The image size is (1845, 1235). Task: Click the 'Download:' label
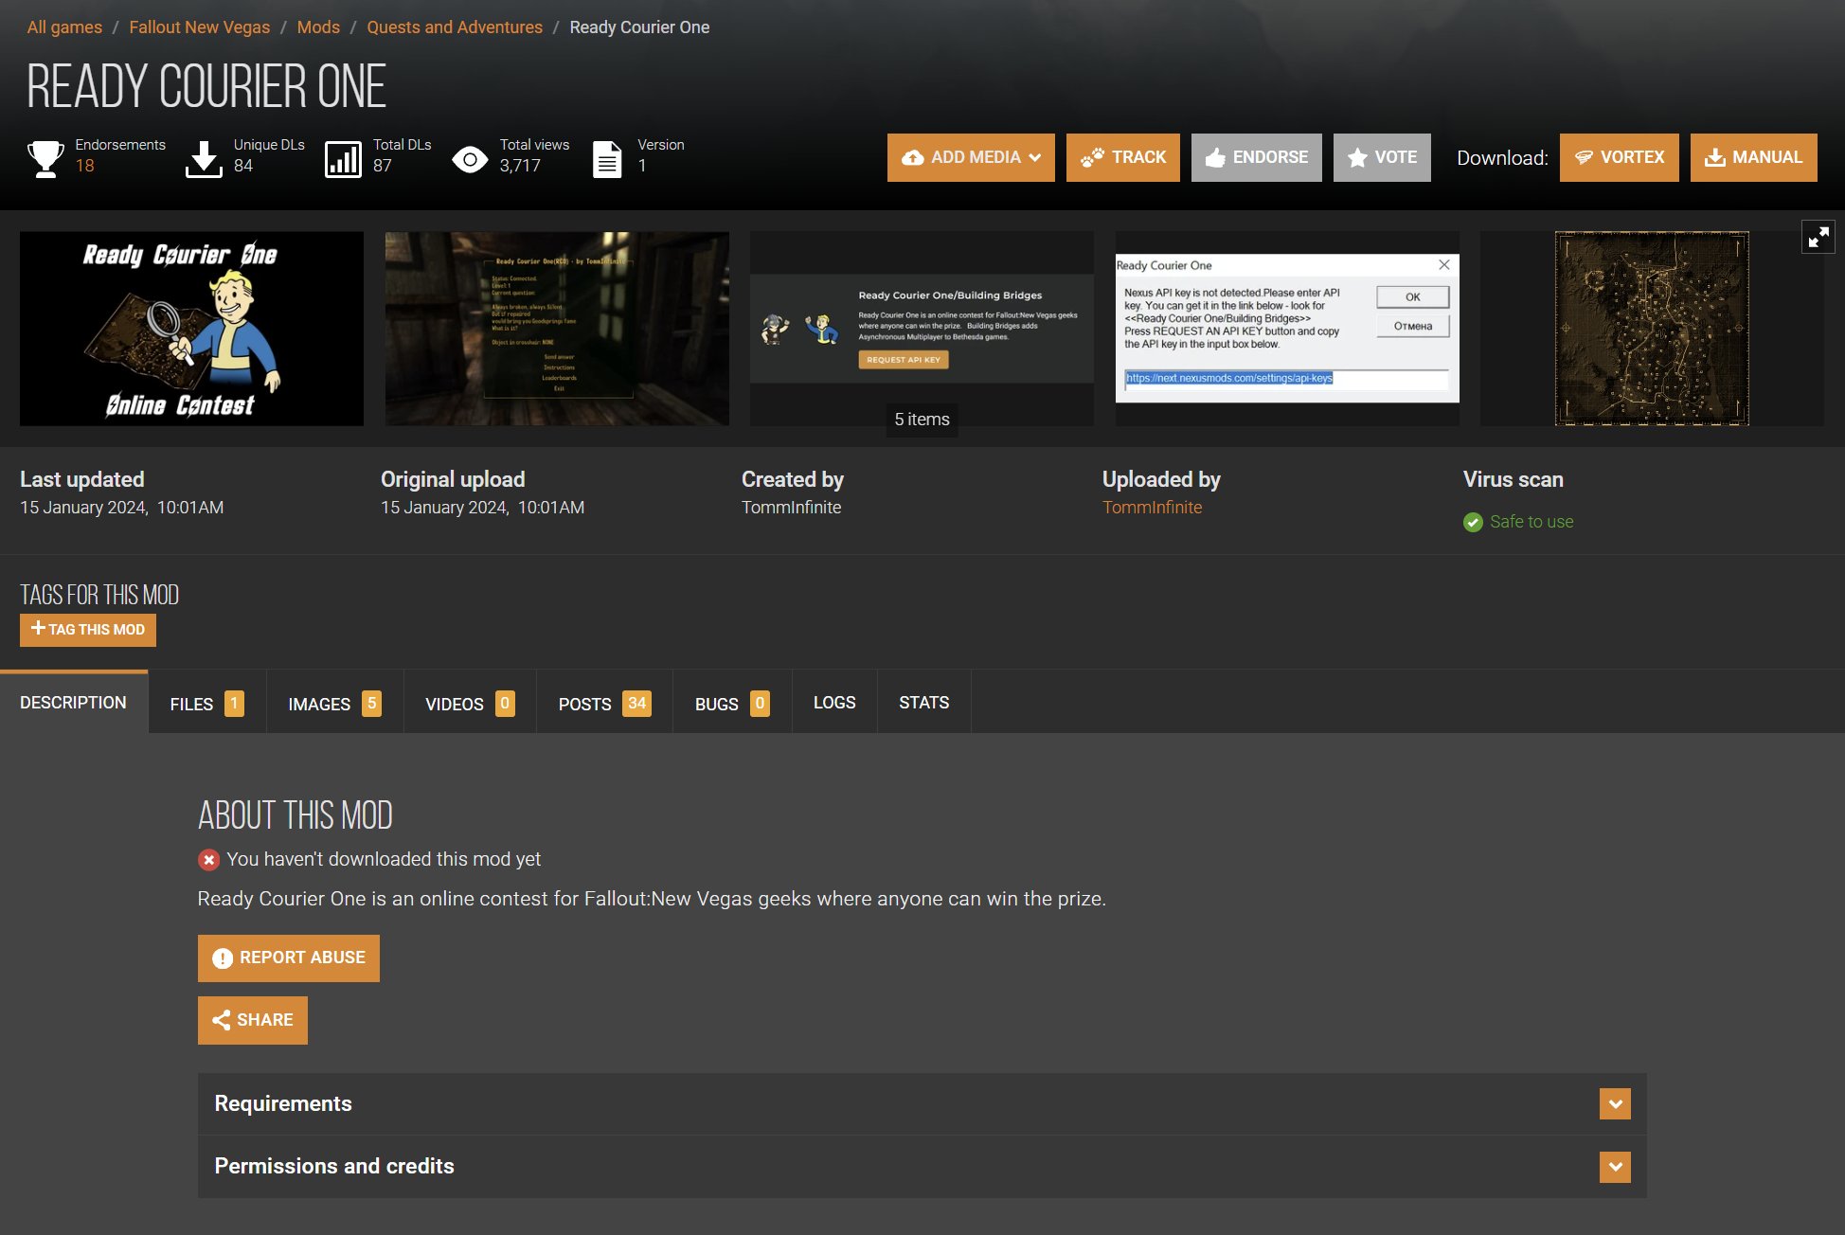(1502, 158)
